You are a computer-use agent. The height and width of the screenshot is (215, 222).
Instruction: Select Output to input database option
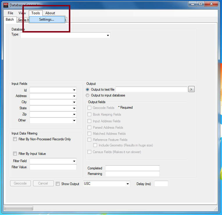[88, 95]
